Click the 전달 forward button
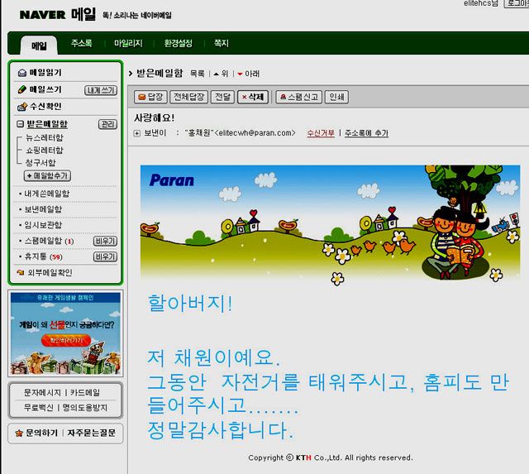529x474 pixels. coord(222,97)
